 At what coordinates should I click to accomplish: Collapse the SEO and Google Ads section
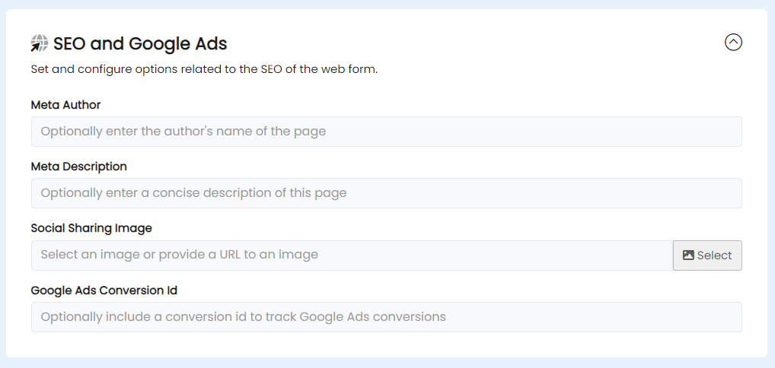[x=733, y=42]
